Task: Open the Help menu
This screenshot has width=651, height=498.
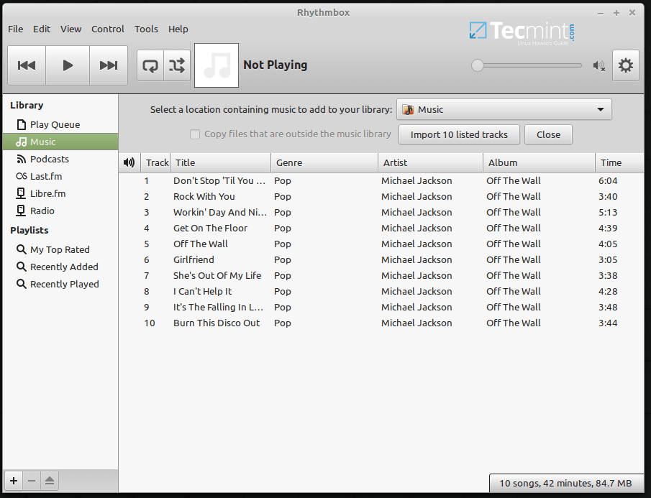Action: click(178, 29)
